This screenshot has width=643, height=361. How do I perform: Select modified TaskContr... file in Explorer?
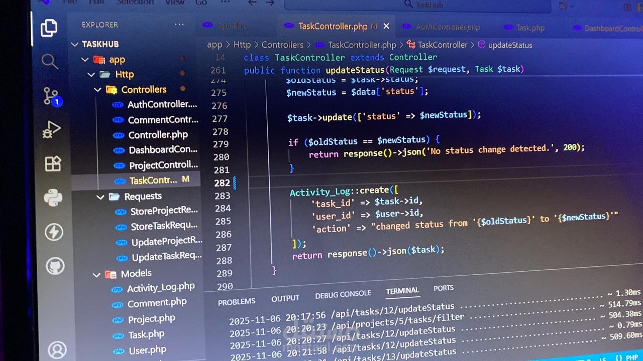click(152, 180)
